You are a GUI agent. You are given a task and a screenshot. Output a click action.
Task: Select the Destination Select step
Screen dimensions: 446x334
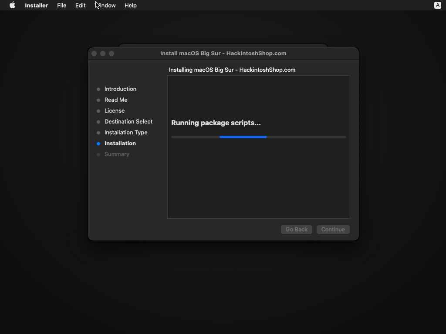(x=128, y=121)
